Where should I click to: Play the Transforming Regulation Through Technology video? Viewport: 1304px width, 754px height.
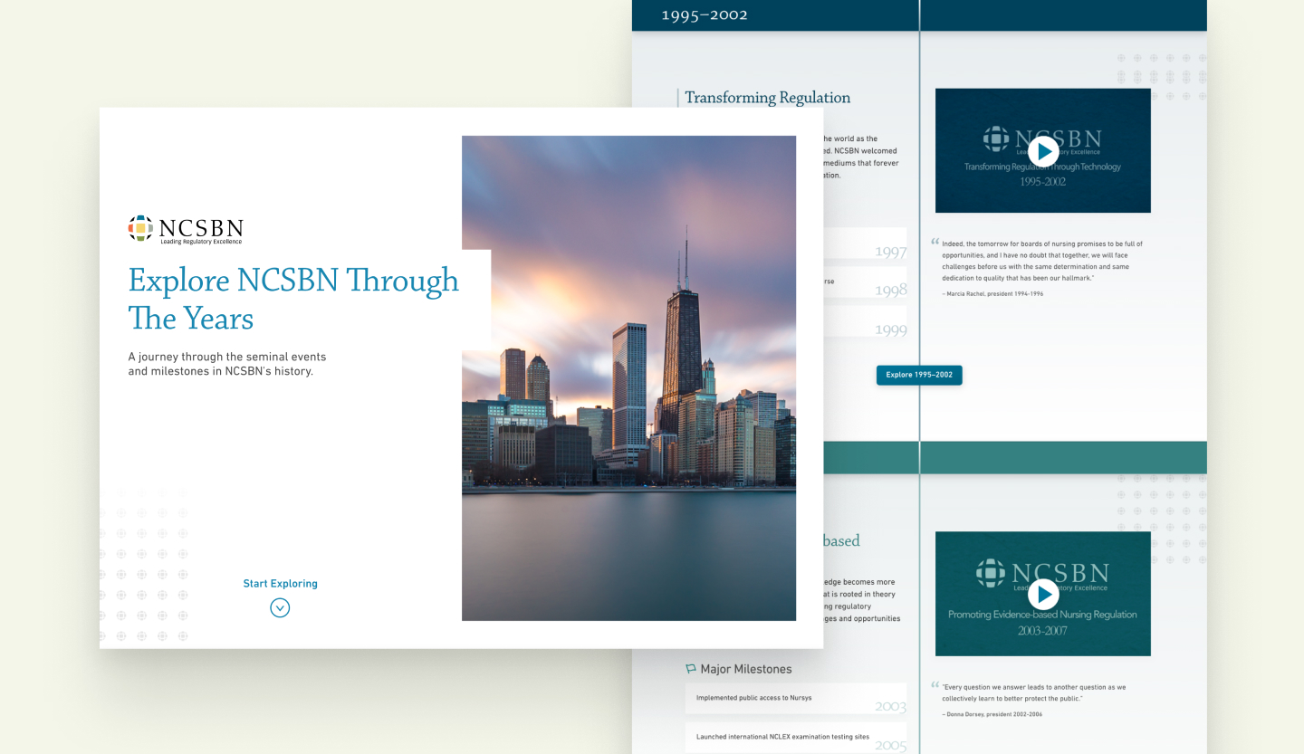coord(1043,151)
